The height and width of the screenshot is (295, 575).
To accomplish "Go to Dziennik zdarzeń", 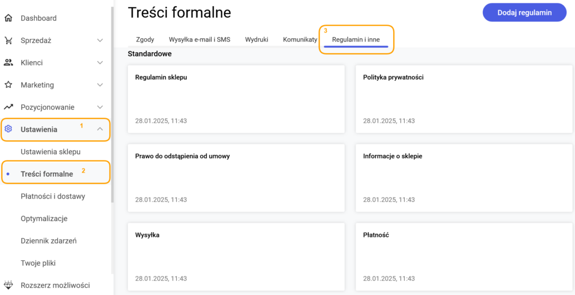I will point(49,241).
